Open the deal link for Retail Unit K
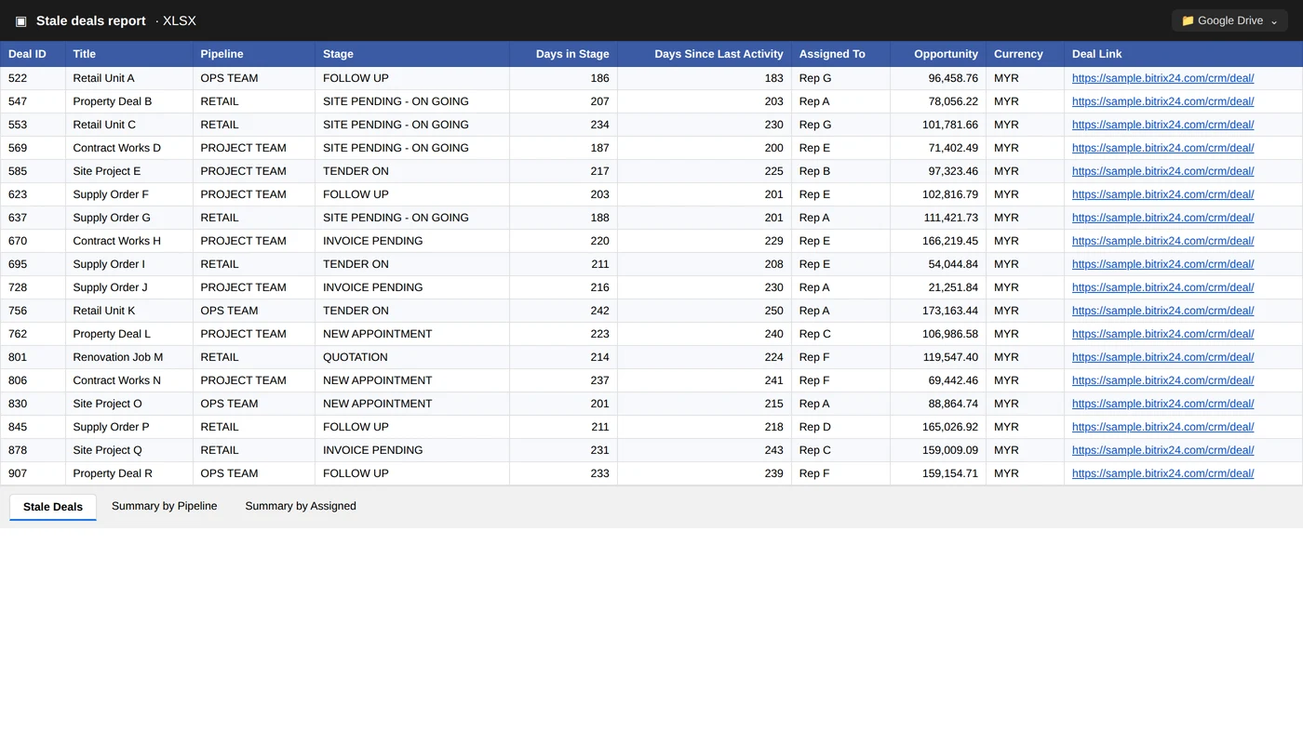This screenshot has width=1303, height=744. (x=1162, y=311)
